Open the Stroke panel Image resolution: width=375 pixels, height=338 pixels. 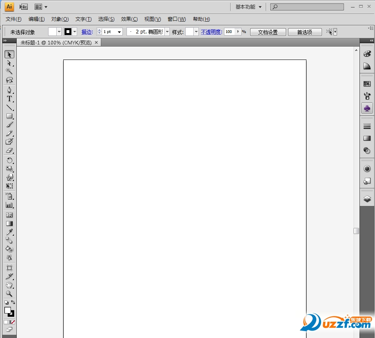click(367, 126)
